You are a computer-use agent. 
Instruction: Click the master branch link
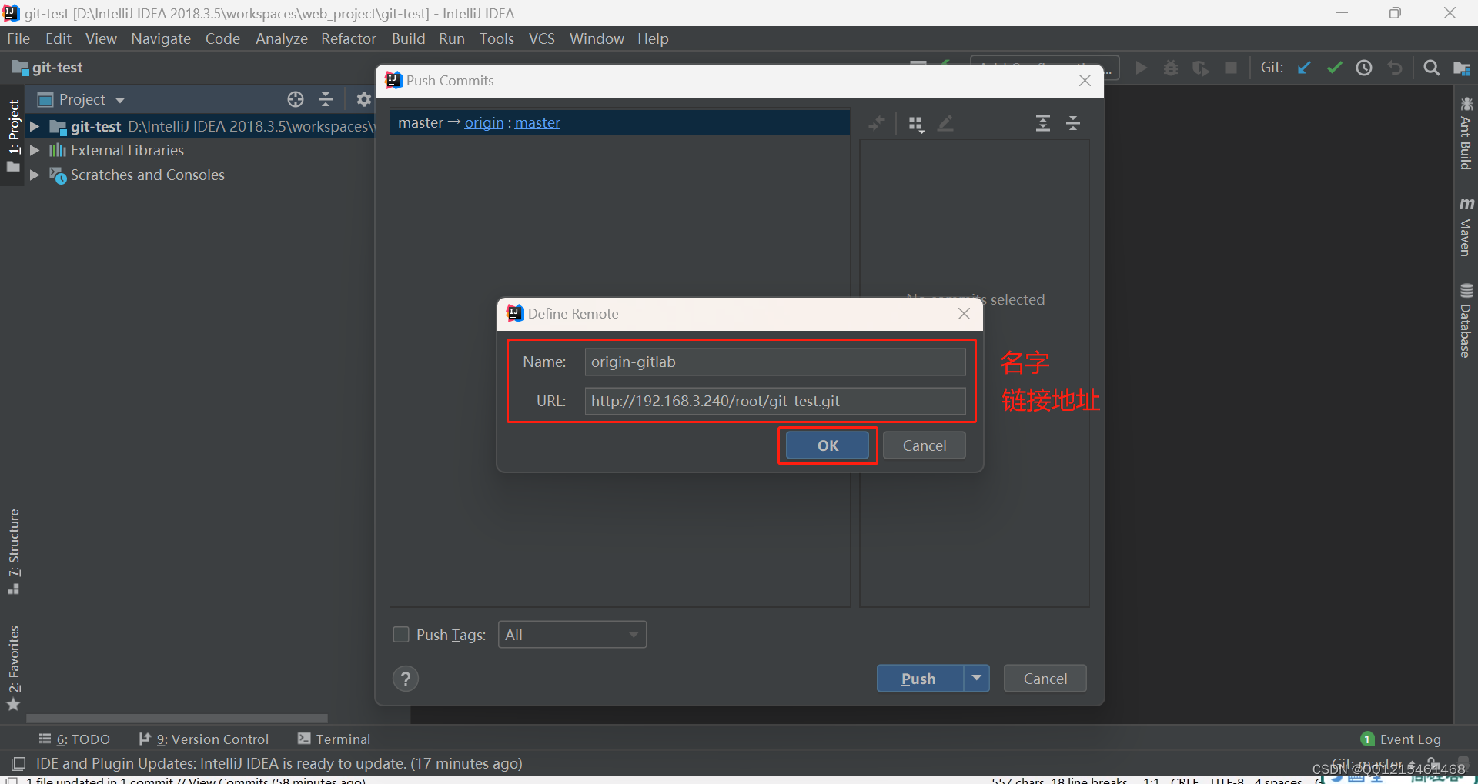tap(537, 123)
